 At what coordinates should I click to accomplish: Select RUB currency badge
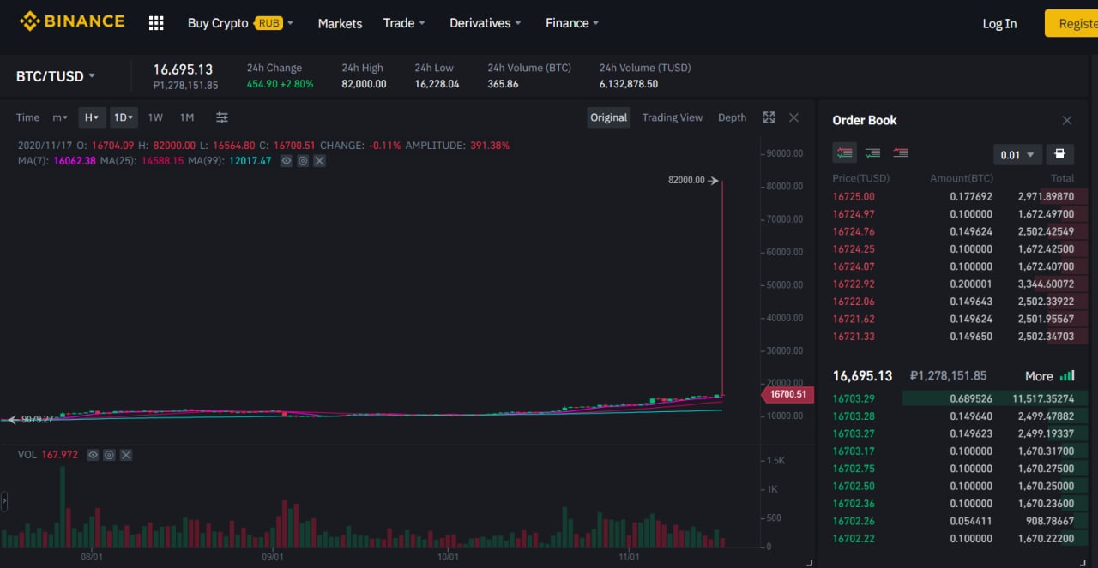(268, 23)
